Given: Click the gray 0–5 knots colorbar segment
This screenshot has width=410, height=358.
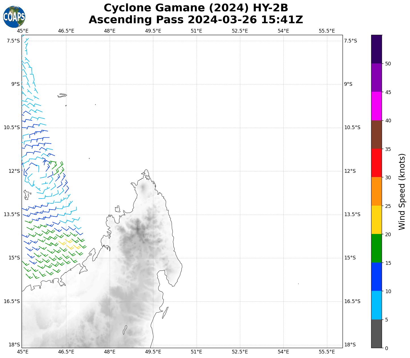Looking at the screenshot, I should coord(377,334).
